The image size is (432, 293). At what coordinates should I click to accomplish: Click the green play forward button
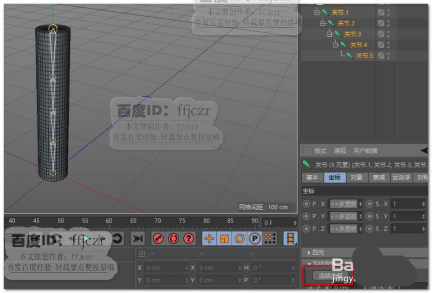click(x=86, y=239)
